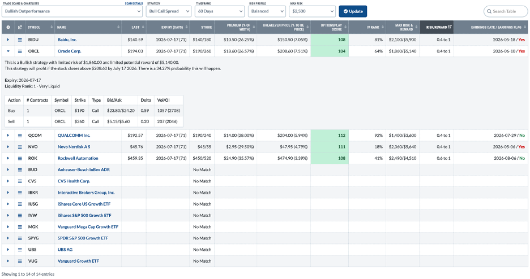530x279 pixels.
Task: Open the menu icon for the MGK row
Action: point(20,227)
